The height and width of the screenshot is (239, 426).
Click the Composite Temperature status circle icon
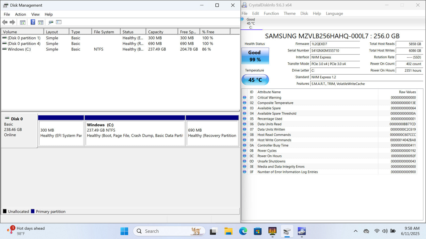click(x=244, y=103)
